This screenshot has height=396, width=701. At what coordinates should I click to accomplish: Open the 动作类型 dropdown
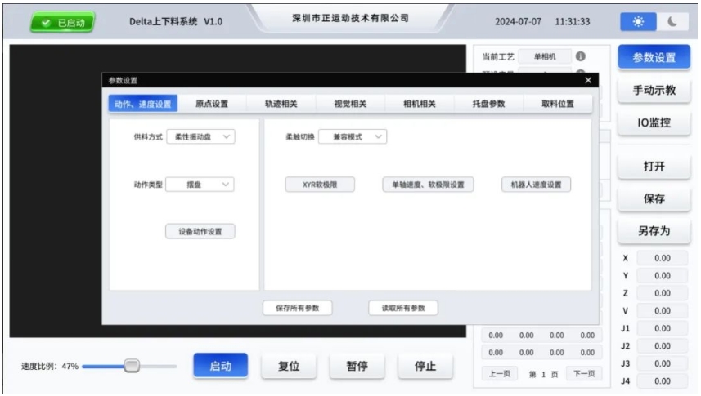(200, 185)
